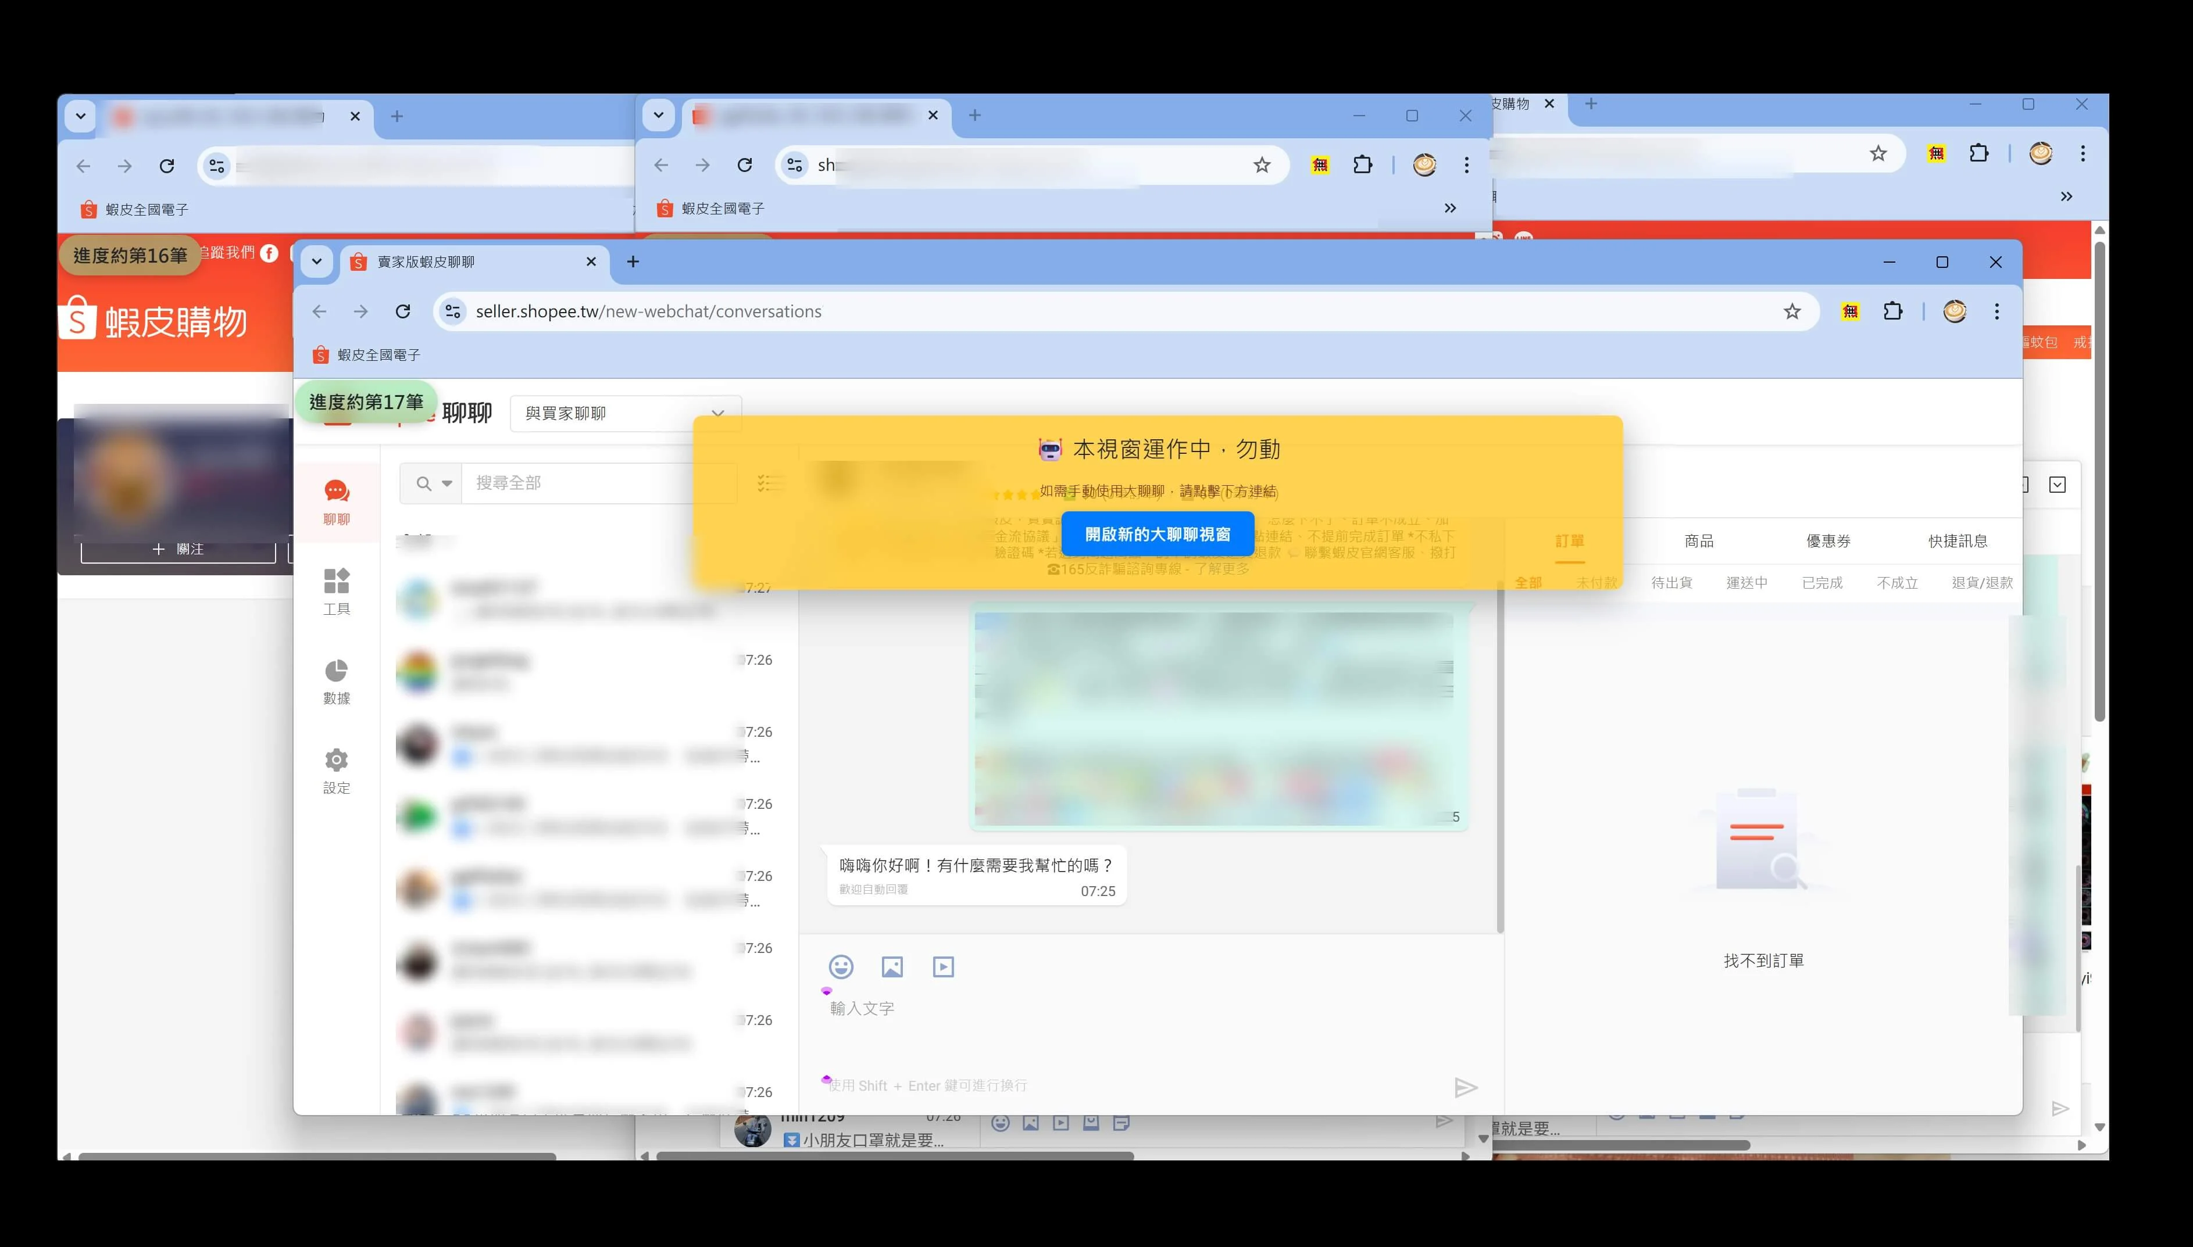This screenshot has height=1247, width=2193.
Task: Close the 賣家版蝦皮聊聊 tab
Action: (x=591, y=262)
